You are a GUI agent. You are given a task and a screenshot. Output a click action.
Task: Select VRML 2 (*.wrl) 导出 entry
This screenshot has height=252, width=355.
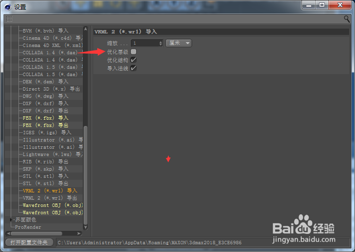[x=50, y=198]
